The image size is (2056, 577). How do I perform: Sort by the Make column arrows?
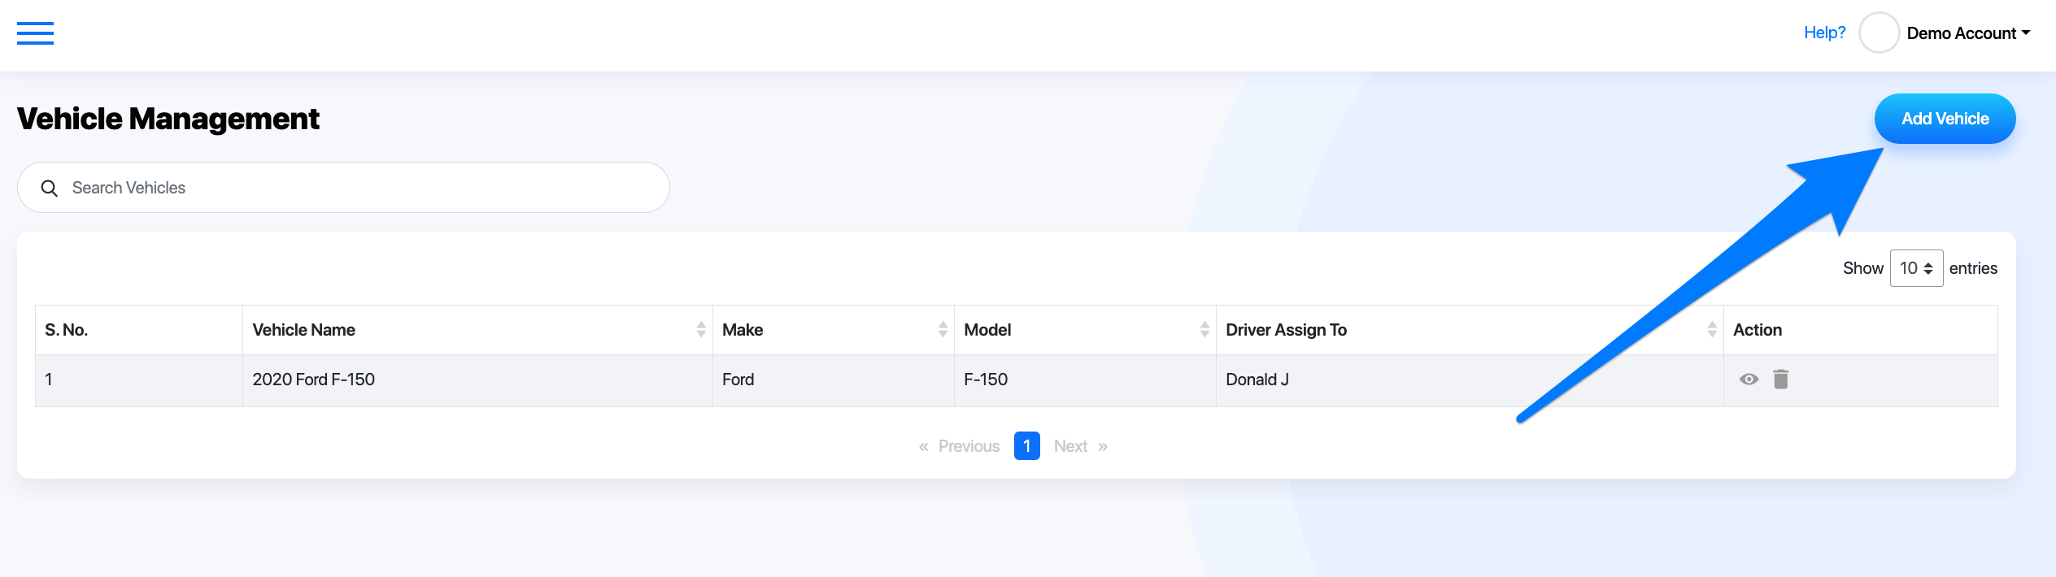point(943,329)
